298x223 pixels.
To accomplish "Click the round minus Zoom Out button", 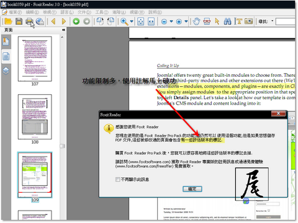I will [x=164, y=22].
